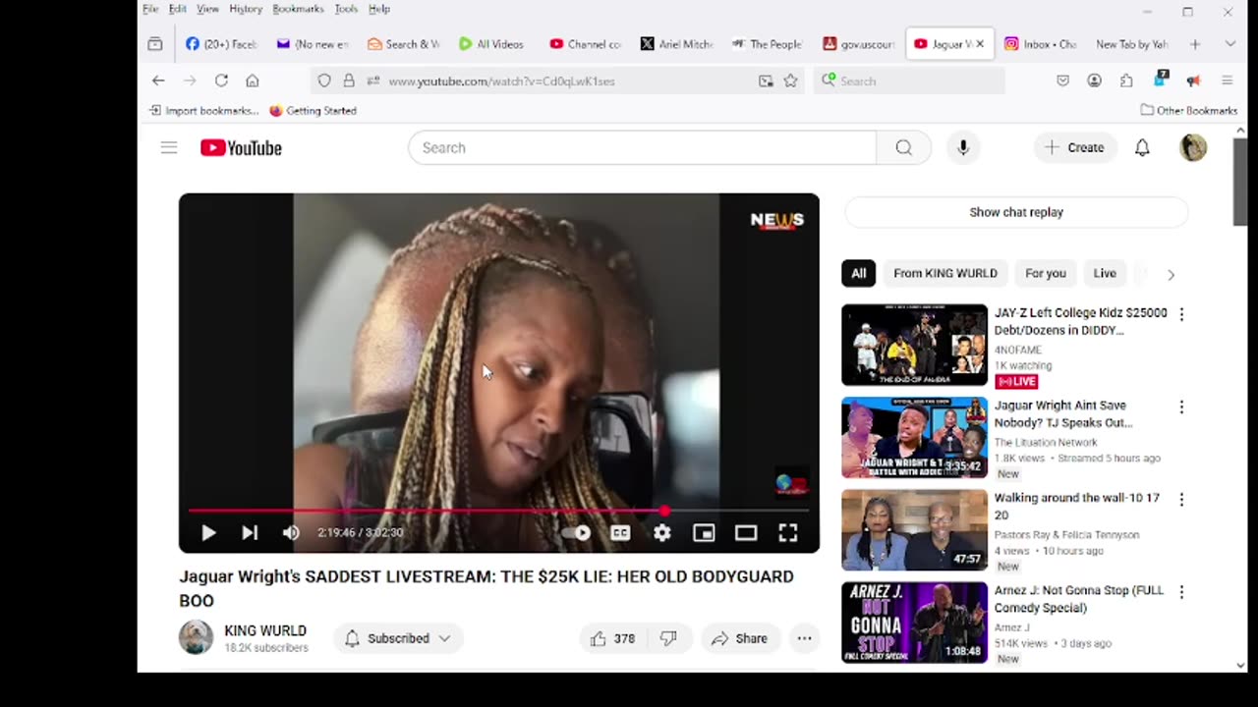Screen dimensions: 1258x707
Task: Click YouTube magnifier search button
Action: click(x=903, y=147)
